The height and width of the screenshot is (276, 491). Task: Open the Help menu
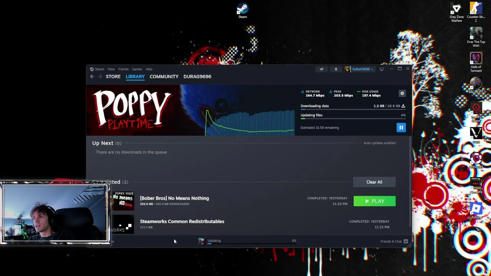[149, 69]
